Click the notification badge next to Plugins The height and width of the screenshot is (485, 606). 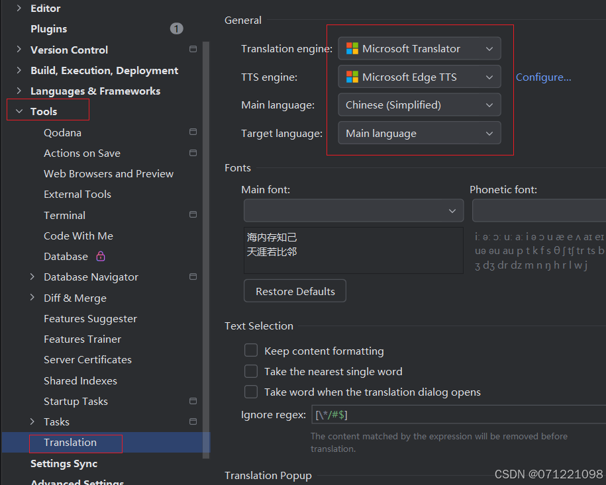(x=176, y=28)
